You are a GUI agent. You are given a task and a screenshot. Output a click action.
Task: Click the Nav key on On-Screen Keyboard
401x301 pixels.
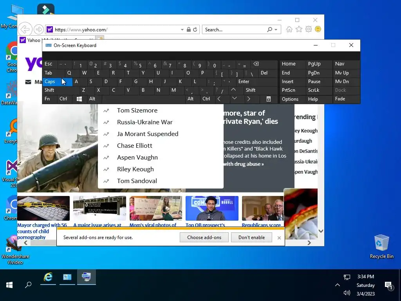point(346,64)
